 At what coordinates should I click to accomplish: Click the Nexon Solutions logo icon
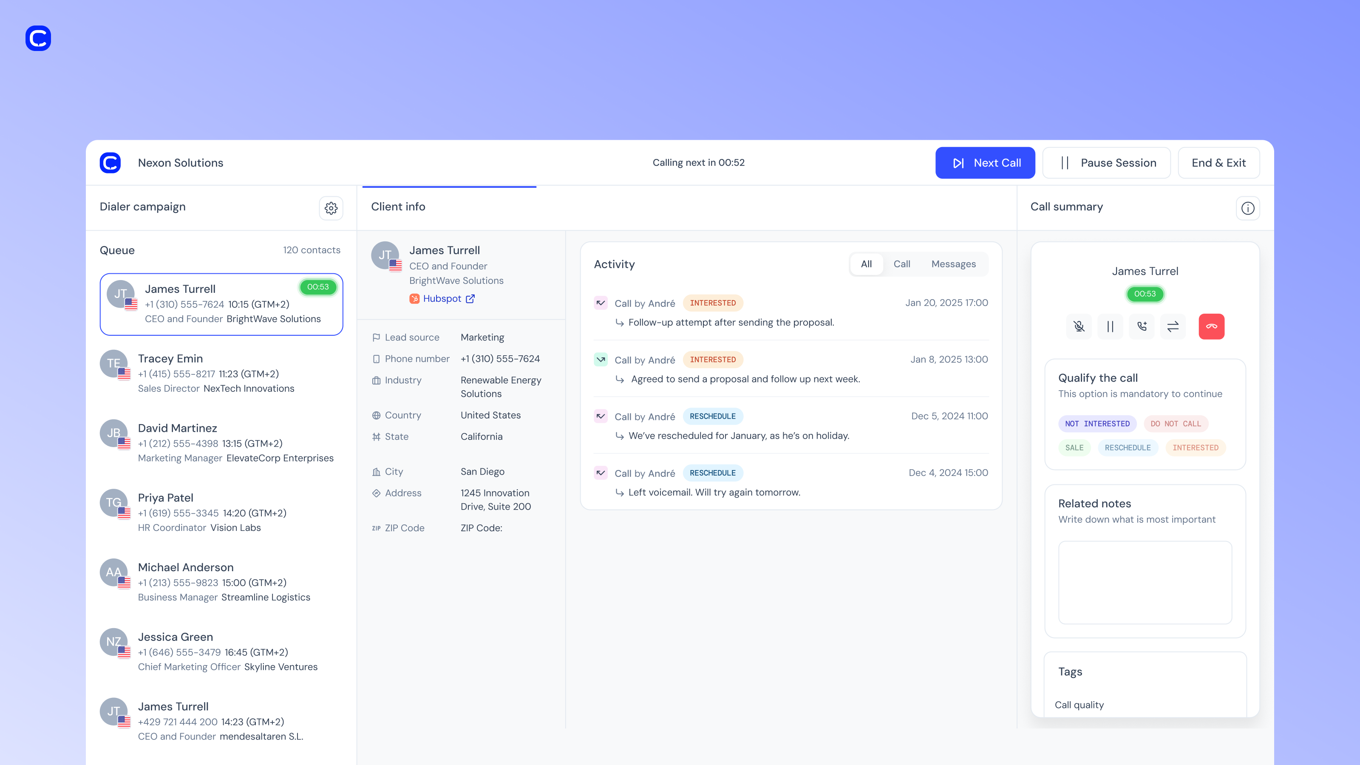110,163
